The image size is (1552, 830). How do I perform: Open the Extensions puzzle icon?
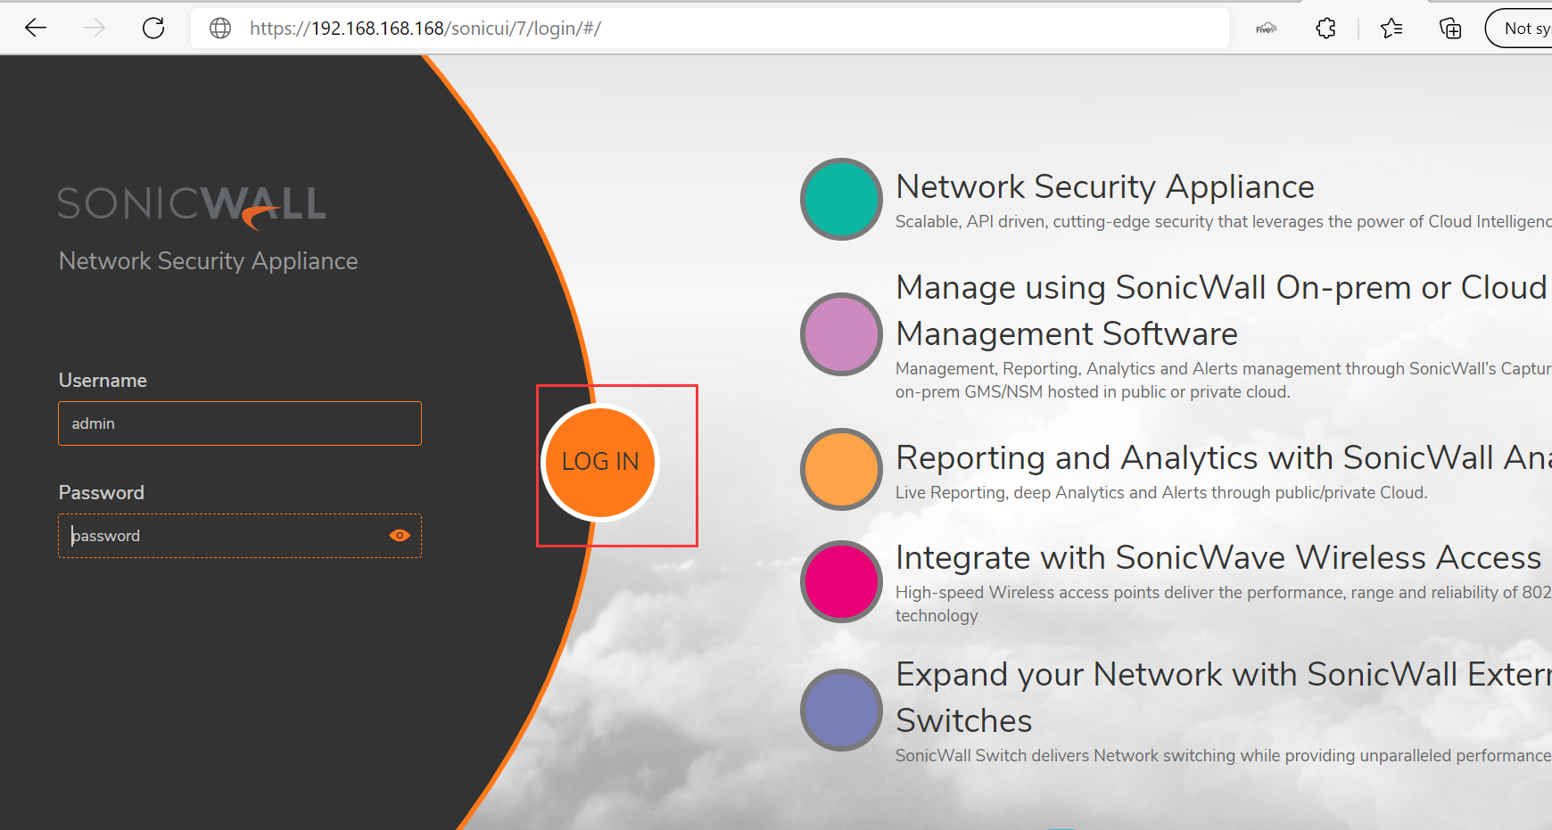point(1325,29)
